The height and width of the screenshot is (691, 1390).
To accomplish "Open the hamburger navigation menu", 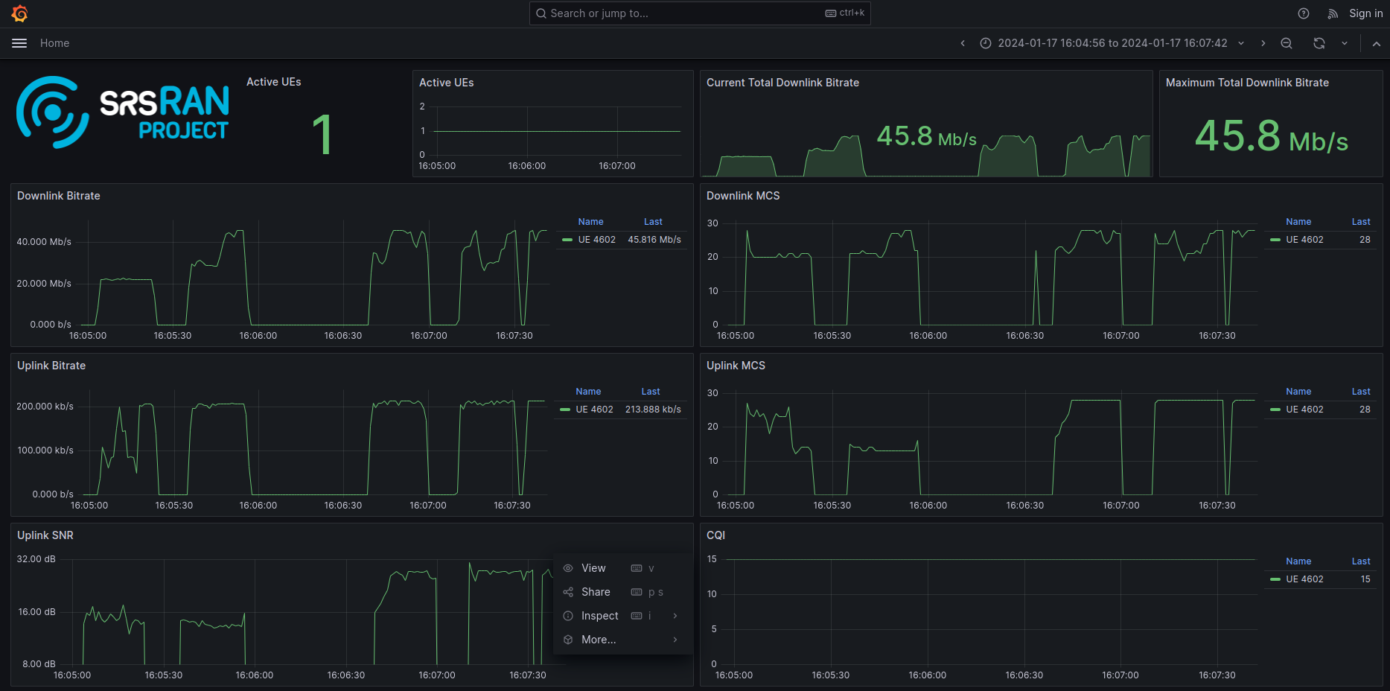I will 19,43.
